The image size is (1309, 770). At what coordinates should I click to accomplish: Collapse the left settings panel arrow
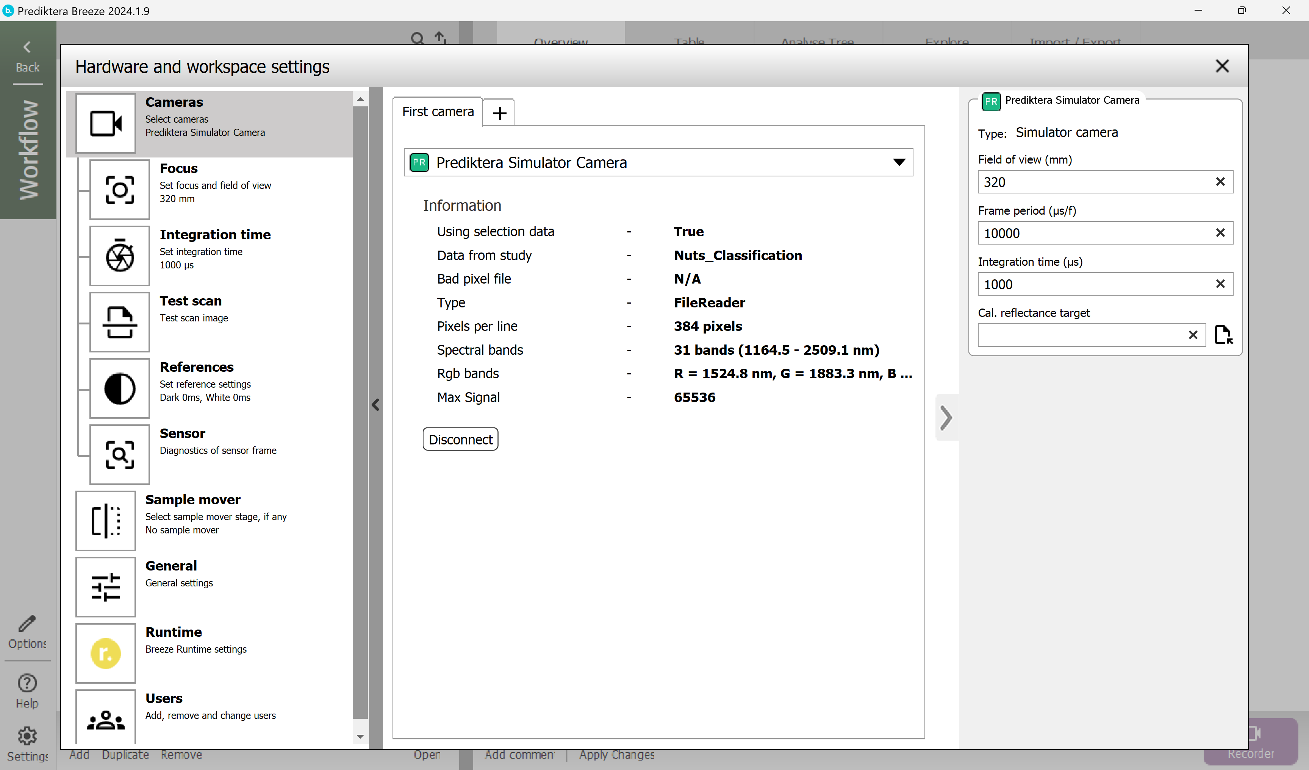point(375,405)
